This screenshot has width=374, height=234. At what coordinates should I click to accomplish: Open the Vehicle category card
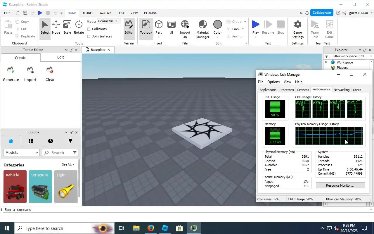pos(15,187)
